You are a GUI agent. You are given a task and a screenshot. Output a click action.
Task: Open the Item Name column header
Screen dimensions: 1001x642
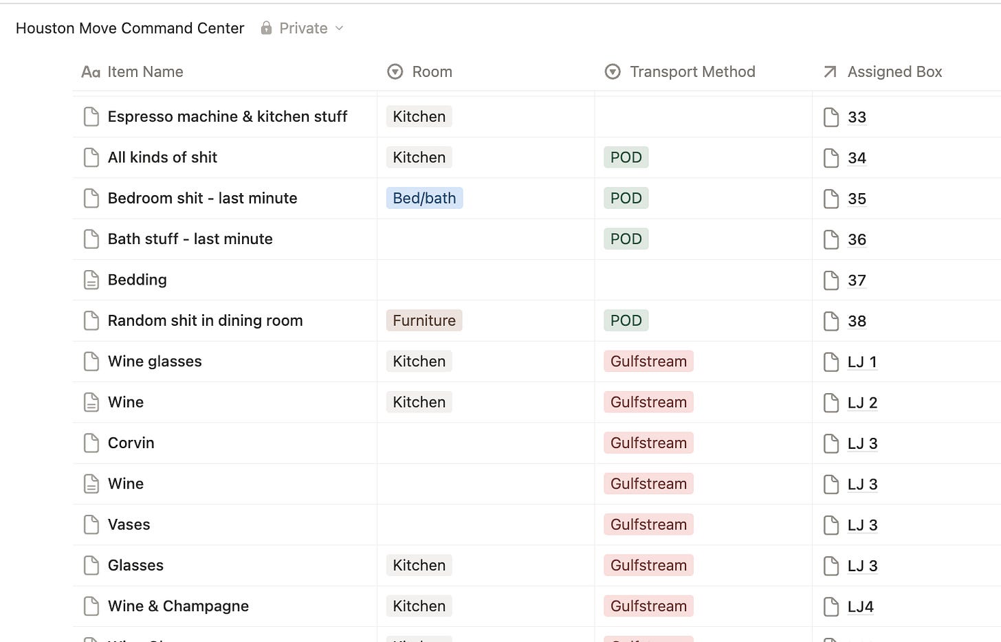pyautogui.click(x=144, y=71)
